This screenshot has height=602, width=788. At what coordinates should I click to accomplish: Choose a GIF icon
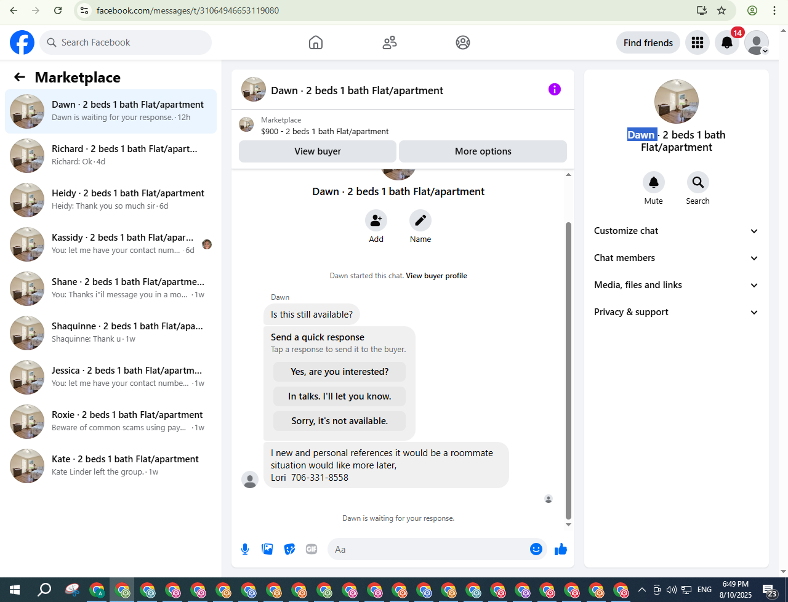tap(312, 549)
